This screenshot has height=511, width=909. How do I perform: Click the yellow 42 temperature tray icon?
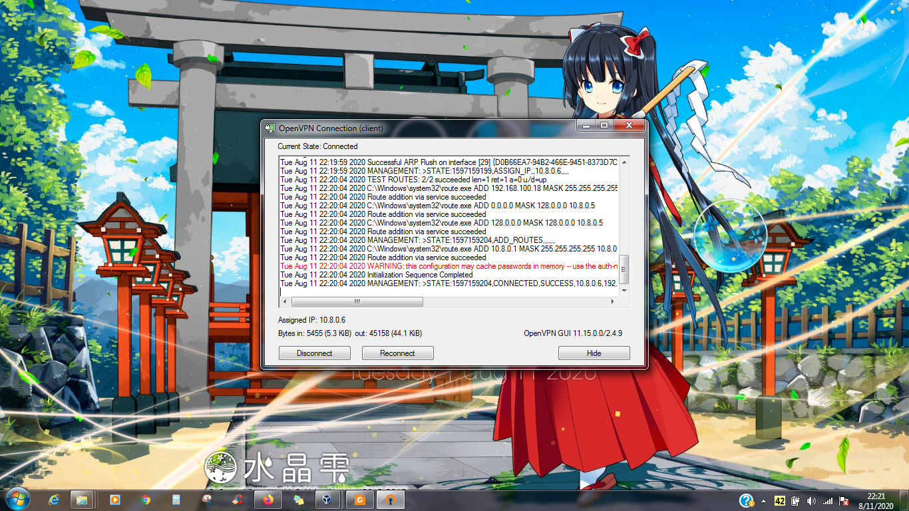click(780, 500)
